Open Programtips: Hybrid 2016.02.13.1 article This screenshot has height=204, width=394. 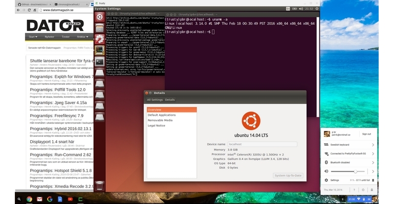click(60, 129)
